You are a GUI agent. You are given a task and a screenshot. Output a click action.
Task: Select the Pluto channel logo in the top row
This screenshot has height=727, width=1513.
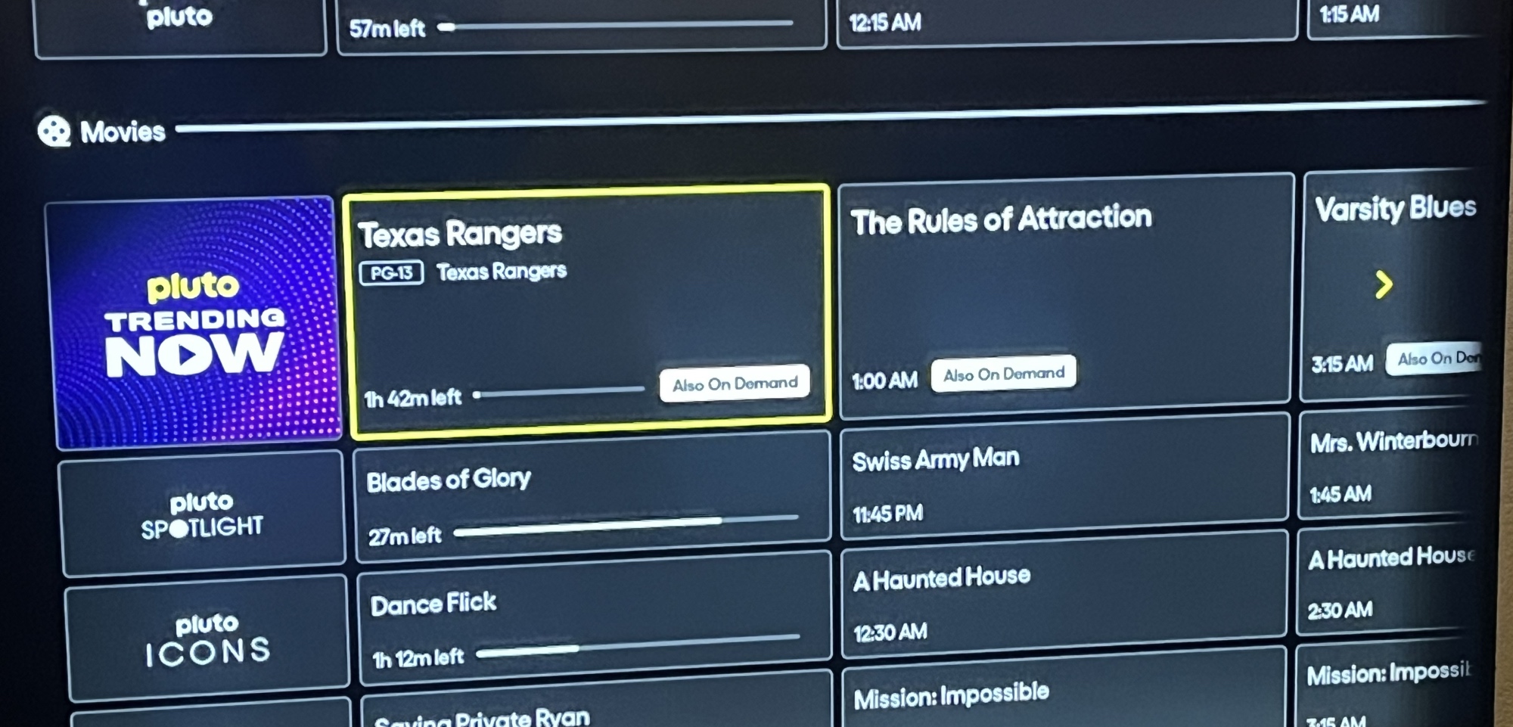click(180, 23)
